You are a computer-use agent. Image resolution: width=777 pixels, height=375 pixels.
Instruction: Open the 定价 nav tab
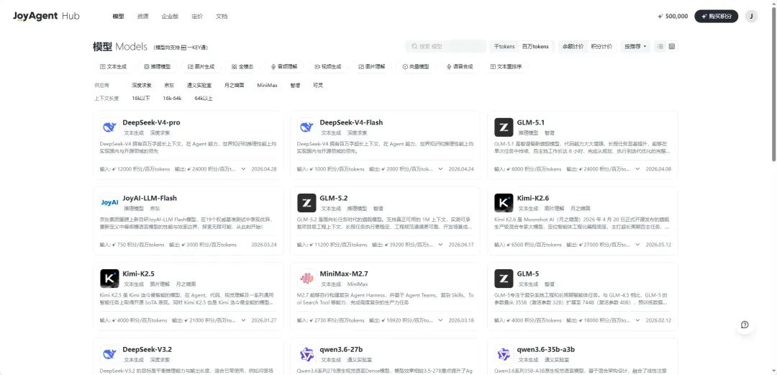[x=196, y=17]
